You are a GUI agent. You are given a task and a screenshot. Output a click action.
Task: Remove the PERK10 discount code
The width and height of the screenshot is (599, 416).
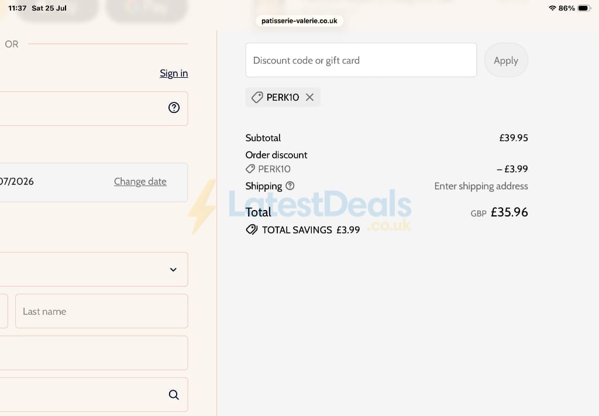tap(310, 97)
